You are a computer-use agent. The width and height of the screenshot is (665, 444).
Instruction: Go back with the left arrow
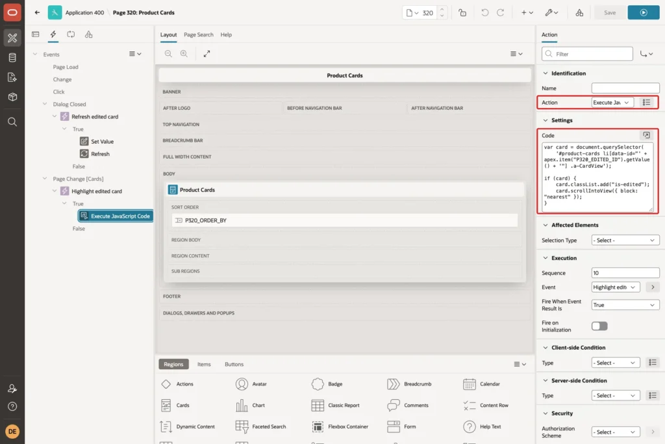coord(37,13)
